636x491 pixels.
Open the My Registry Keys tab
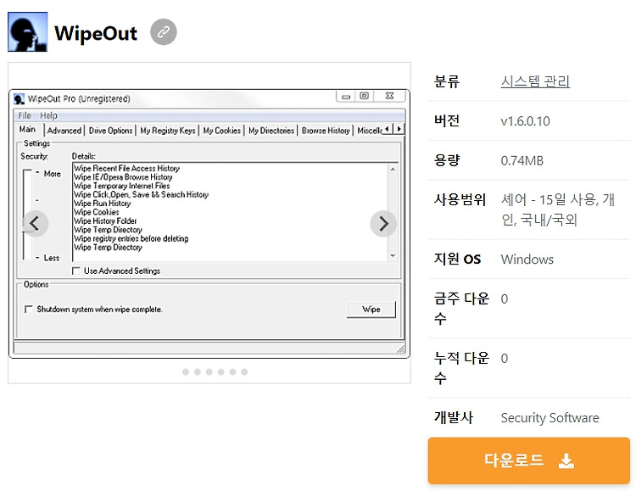[168, 131]
